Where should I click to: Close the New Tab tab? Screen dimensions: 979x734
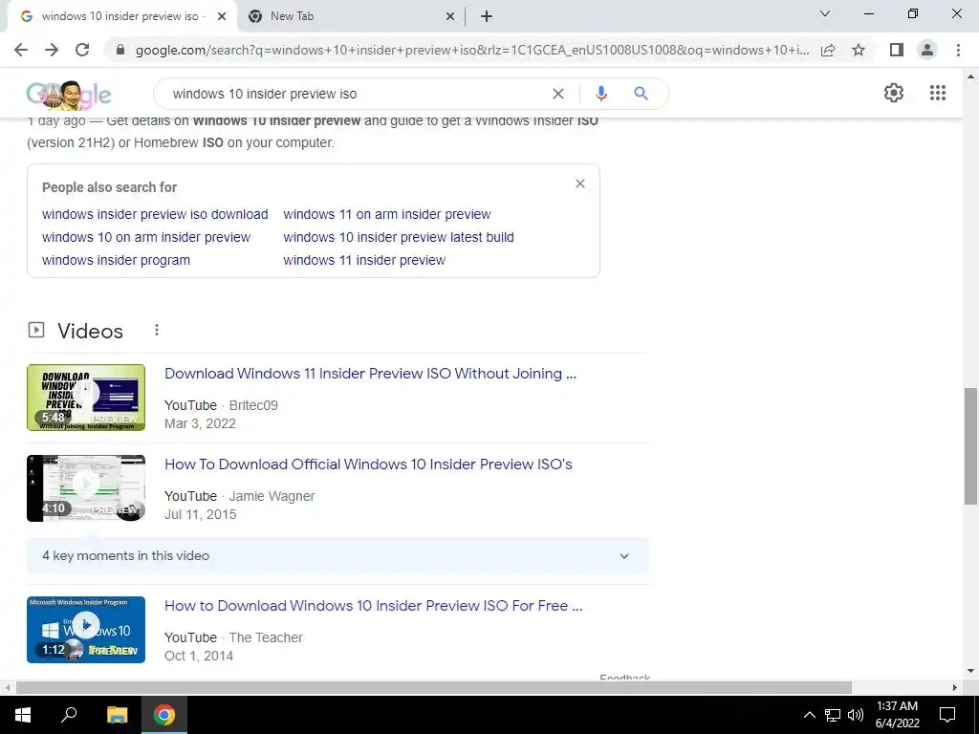tap(450, 17)
